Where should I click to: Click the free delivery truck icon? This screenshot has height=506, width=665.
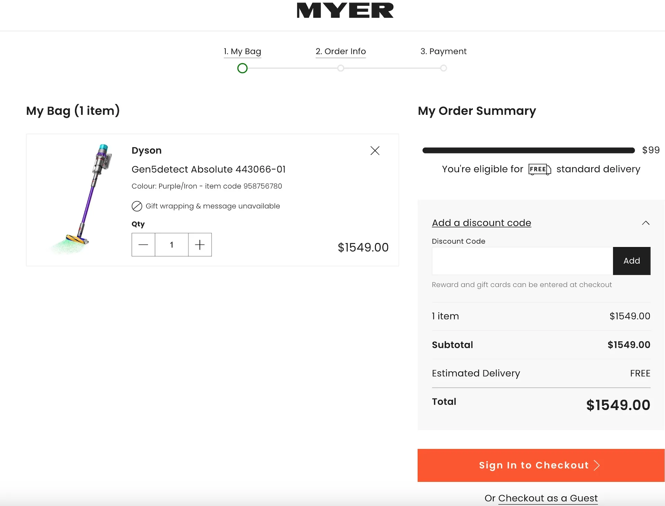(x=539, y=169)
